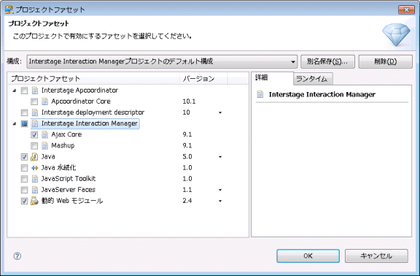This screenshot has height=276, width=420.
Task: Check the Interstage deployment descriptor checkbox
Action: [x=24, y=112]
